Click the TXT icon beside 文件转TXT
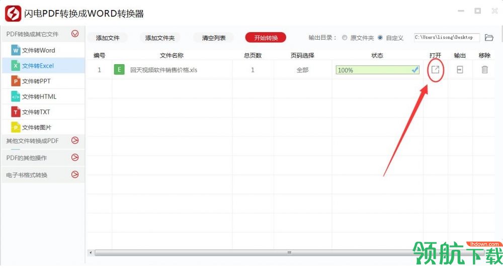This screenshot has height=268, width=503. pos(16,112)
